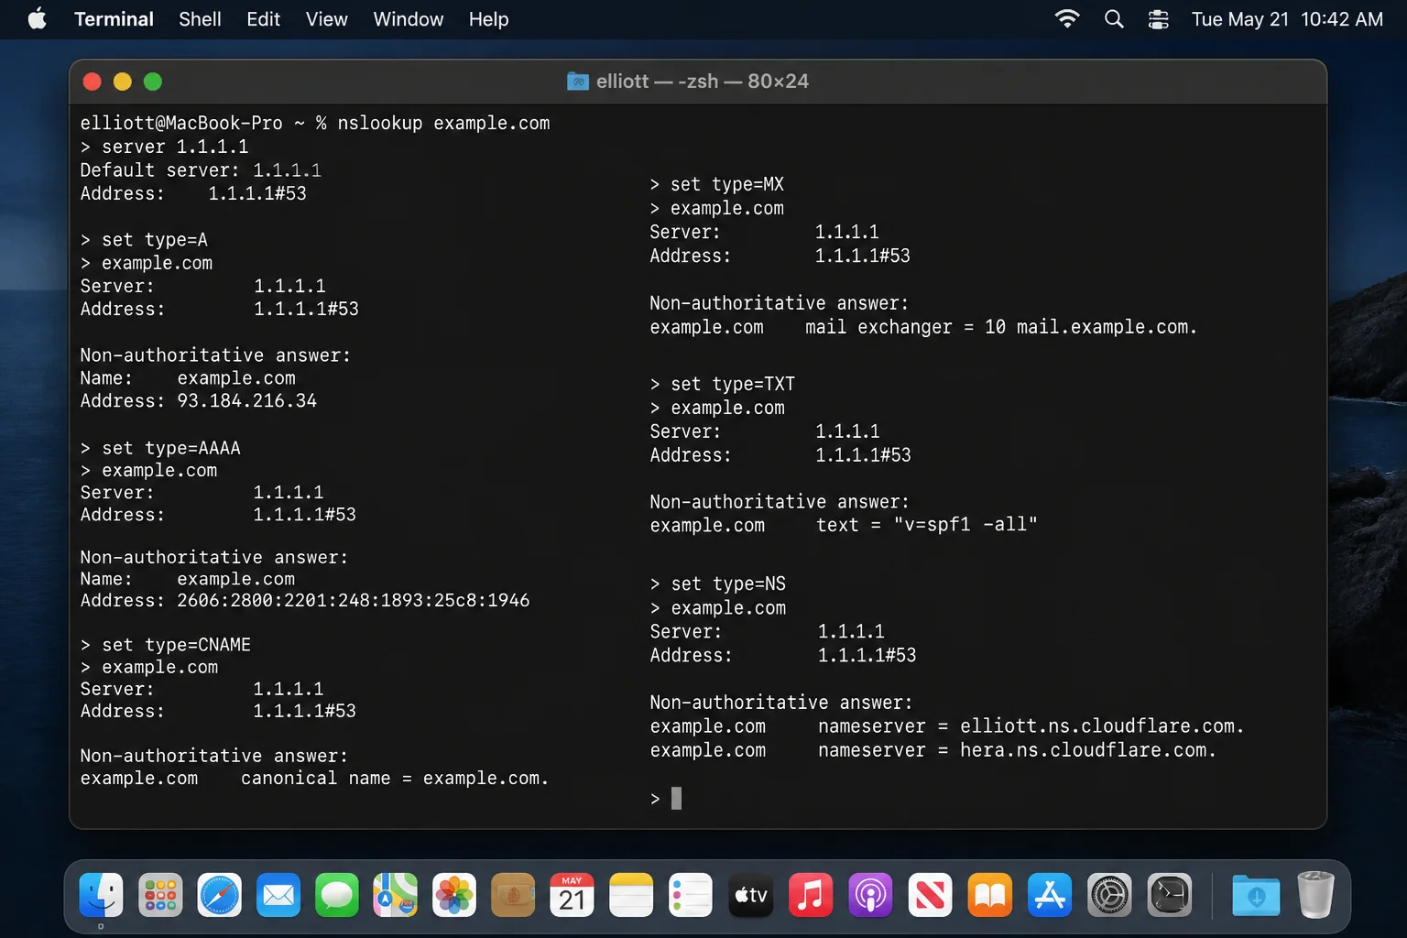Image resolution: width=1407 pixels, height=938 pixels.
Task: Open the Notes app in the Dock
Action: 631,895
